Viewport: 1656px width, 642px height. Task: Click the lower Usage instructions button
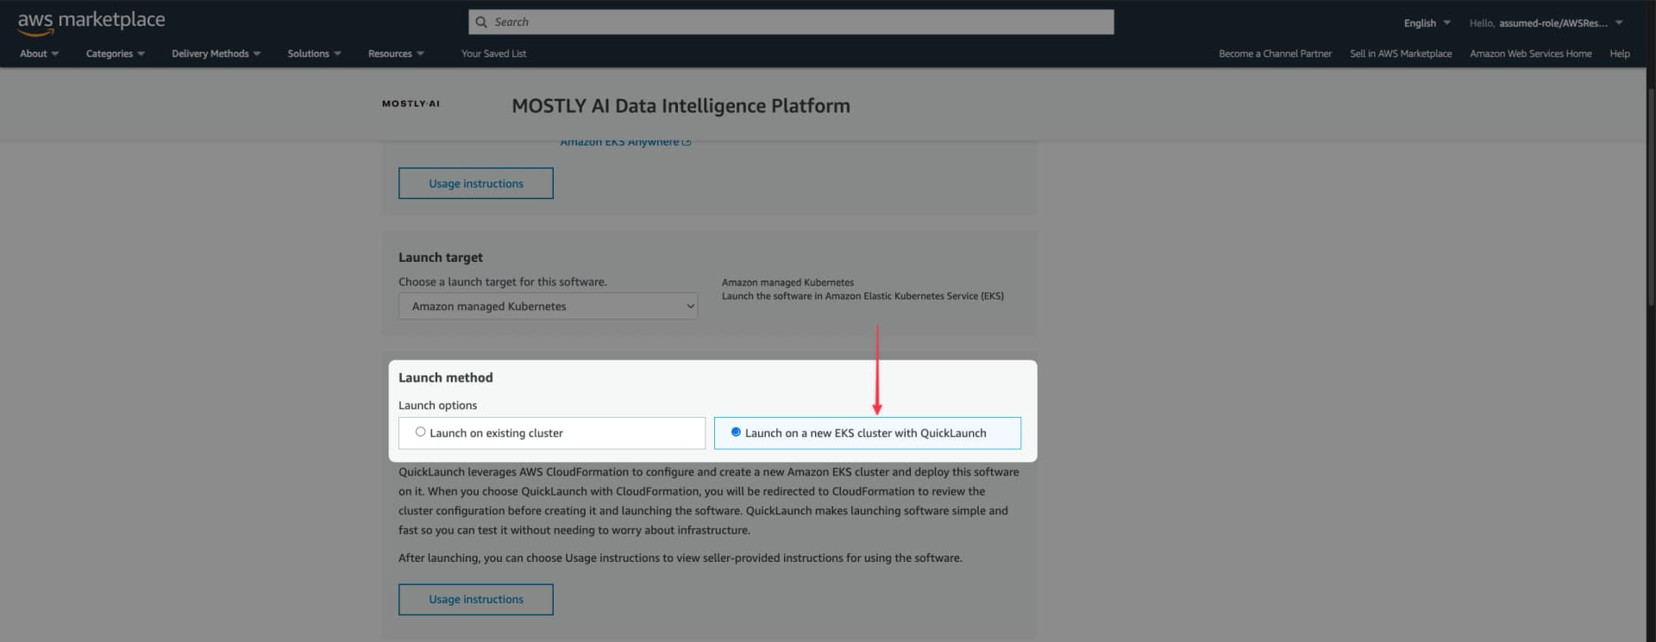point(476,600)
